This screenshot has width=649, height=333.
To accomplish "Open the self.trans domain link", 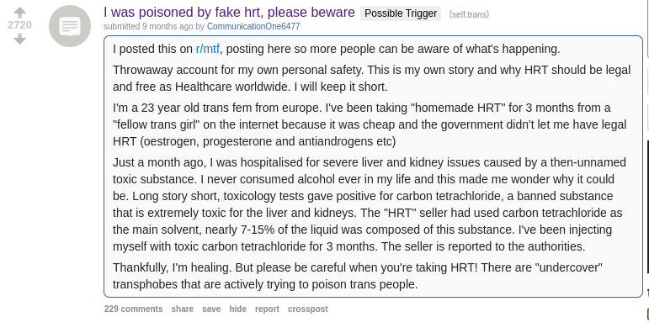I will coord(469,14).
